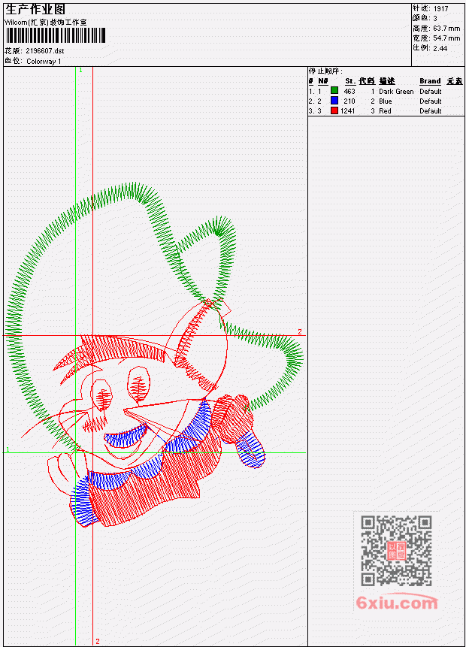This screenshot has height=647, width=466.
Task: Click the 'Colorway 1' label
Action: point(44,61)
